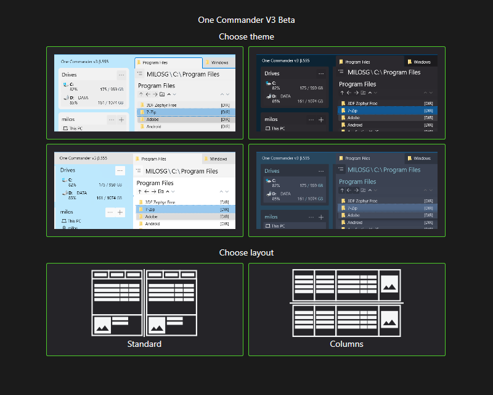The image size is (493, 395).
Task: Choose the Columns layout option
Action: point(347,310)
